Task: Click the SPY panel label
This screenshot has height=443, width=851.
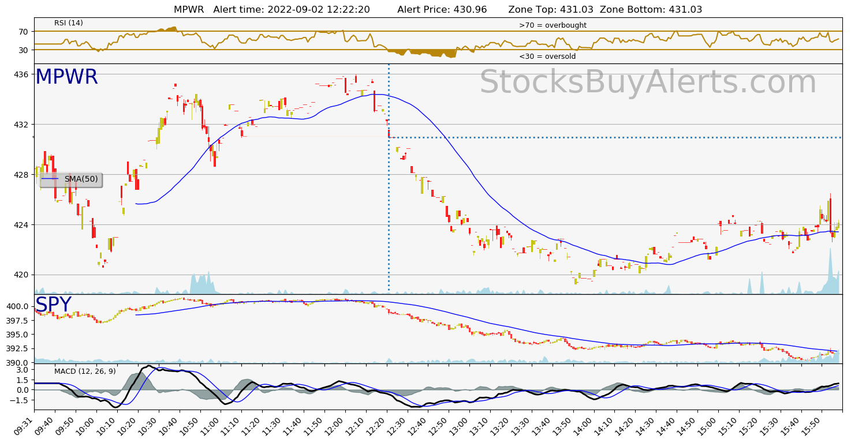Action: [53, 305]
